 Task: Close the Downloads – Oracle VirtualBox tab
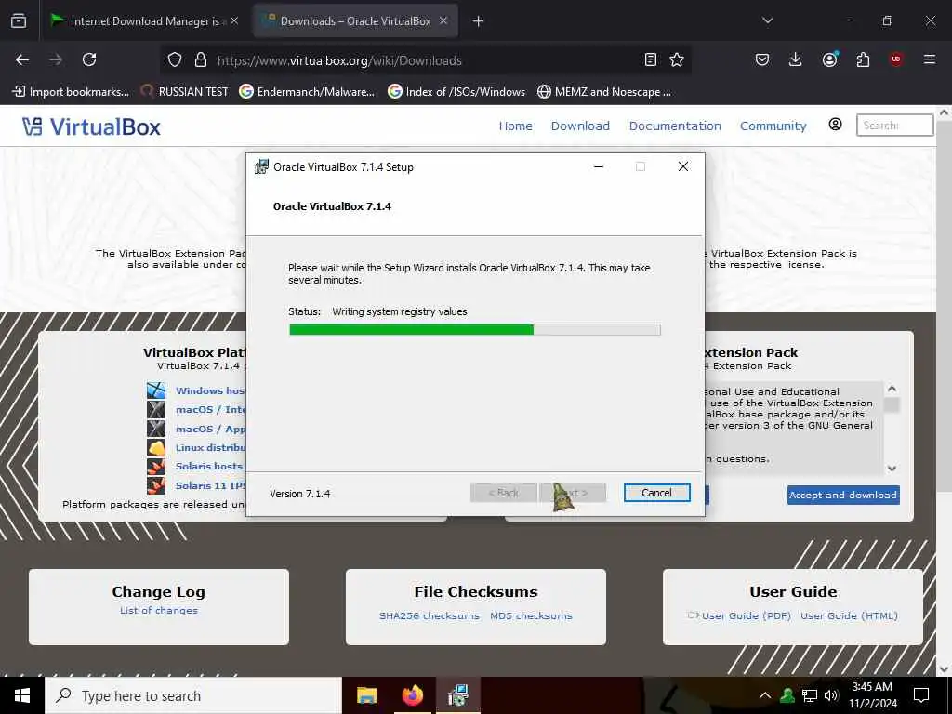[x=443, y=20]
